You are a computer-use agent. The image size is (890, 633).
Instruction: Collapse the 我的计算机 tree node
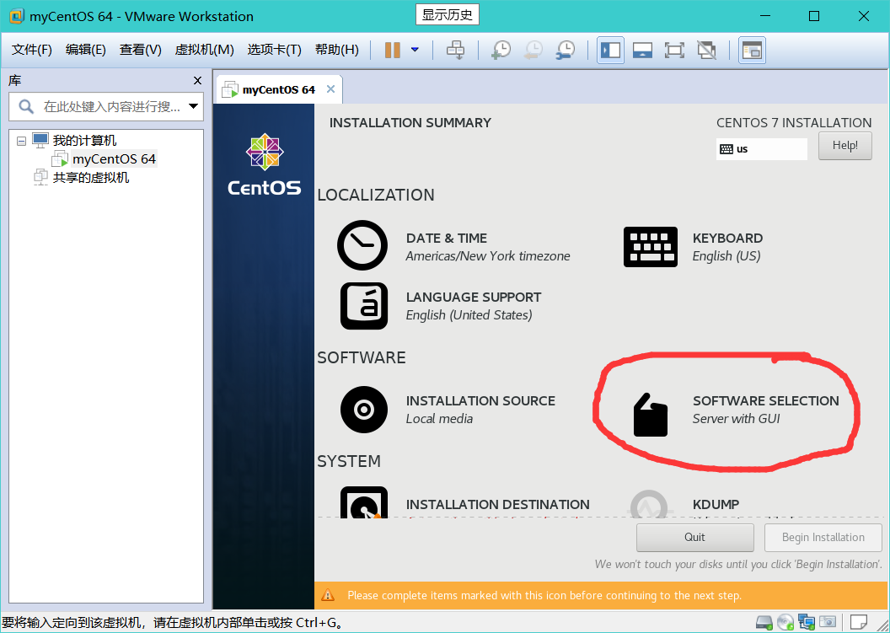[22, 141]
